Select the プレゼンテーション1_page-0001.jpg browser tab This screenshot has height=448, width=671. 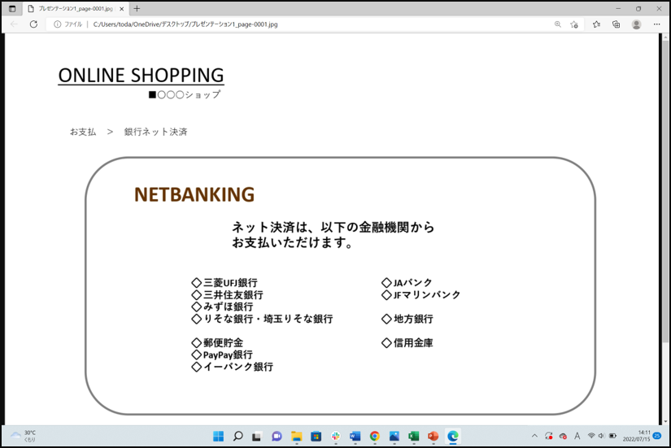click(x=75, y=9)
